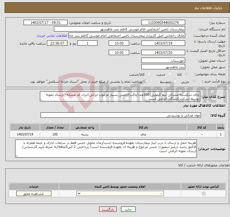Viewport: 230px width, 217px height.
Task: Click the need number field 1103090544000274
Action: (163, 22)
